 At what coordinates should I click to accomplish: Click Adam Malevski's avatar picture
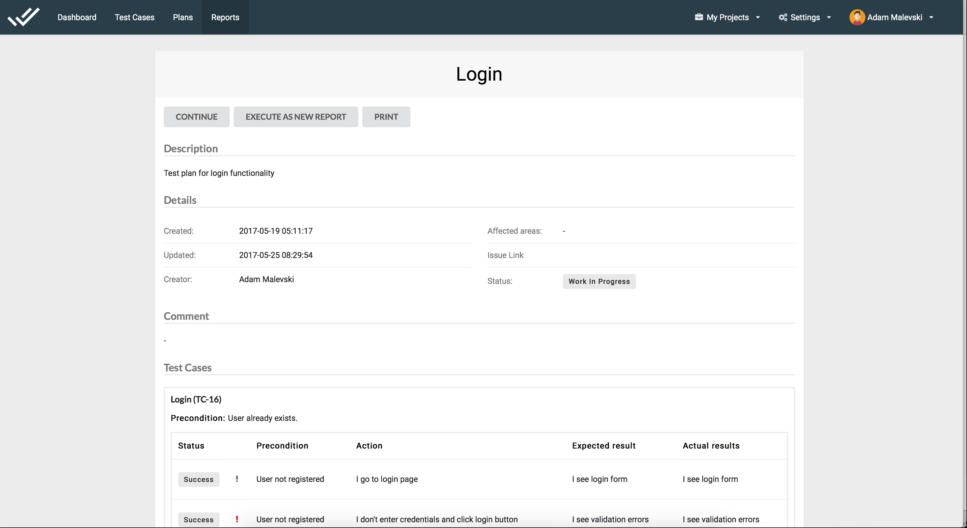[857, 17]
